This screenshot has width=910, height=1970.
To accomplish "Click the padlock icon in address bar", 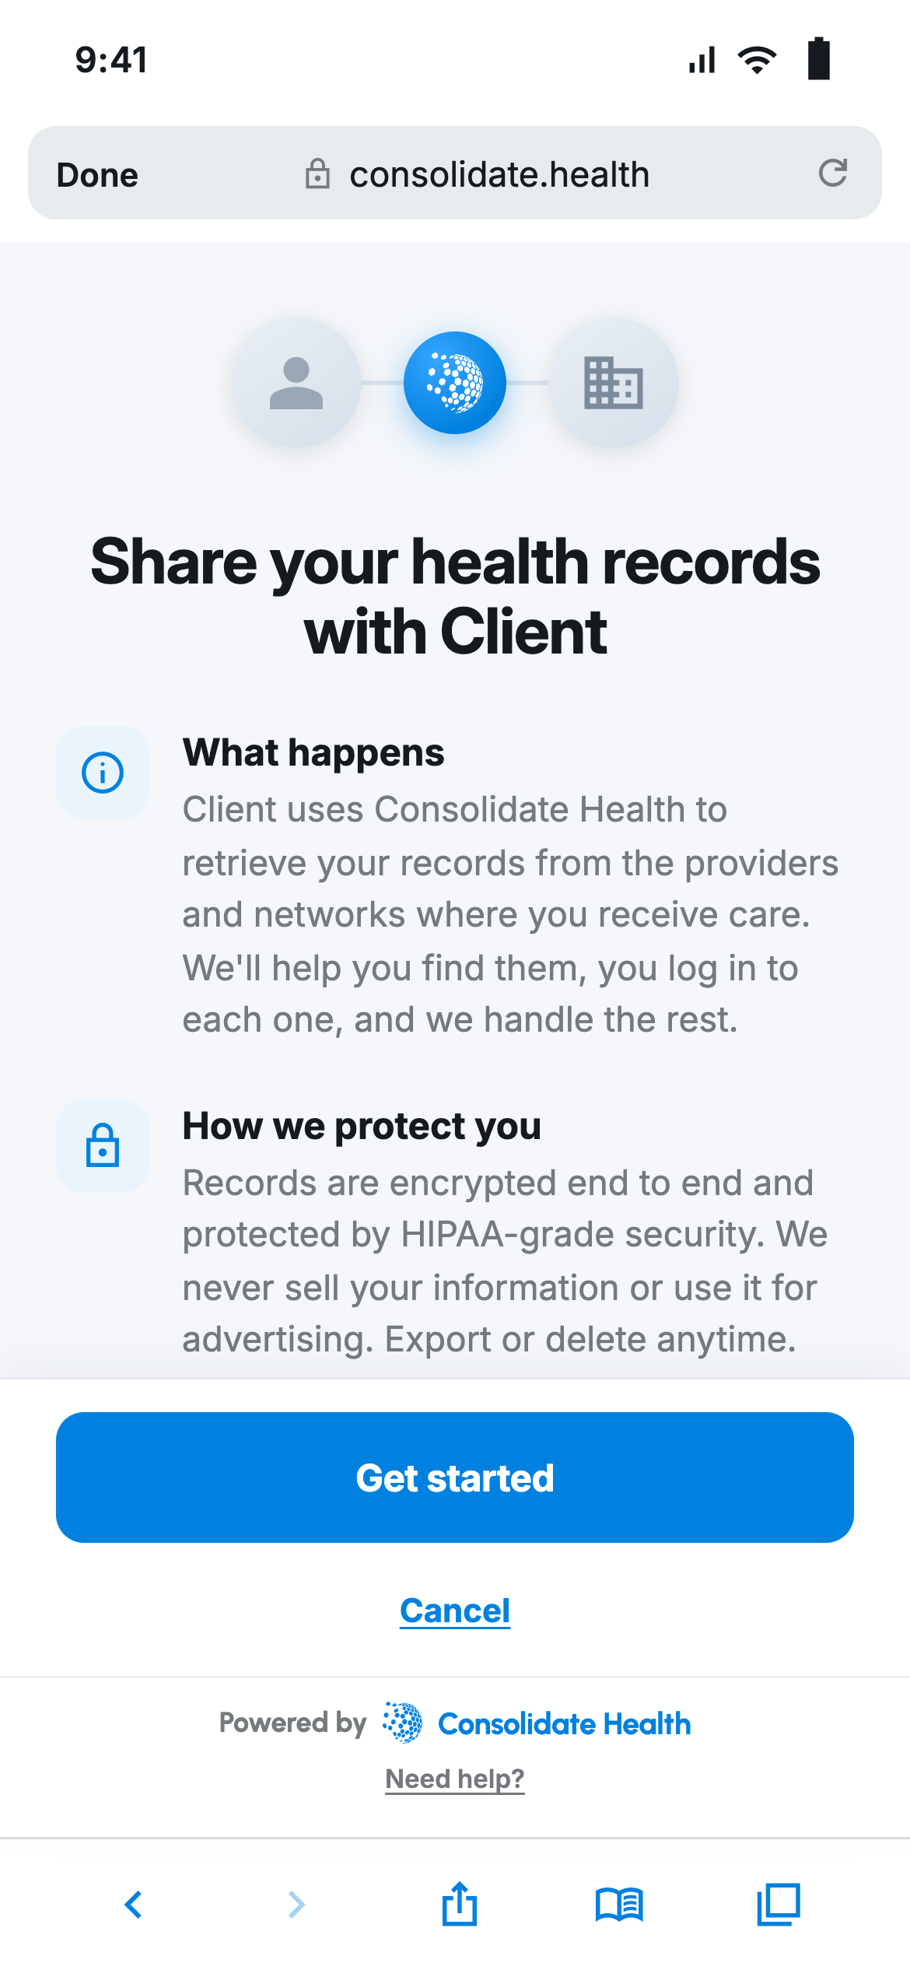I will tap(317, 174).
